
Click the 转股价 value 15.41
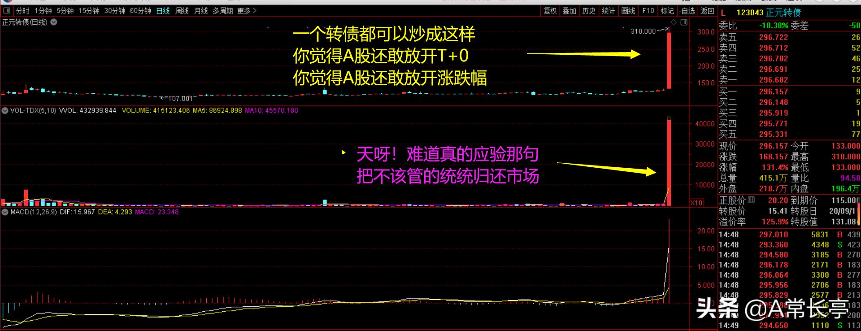(778, 211)
